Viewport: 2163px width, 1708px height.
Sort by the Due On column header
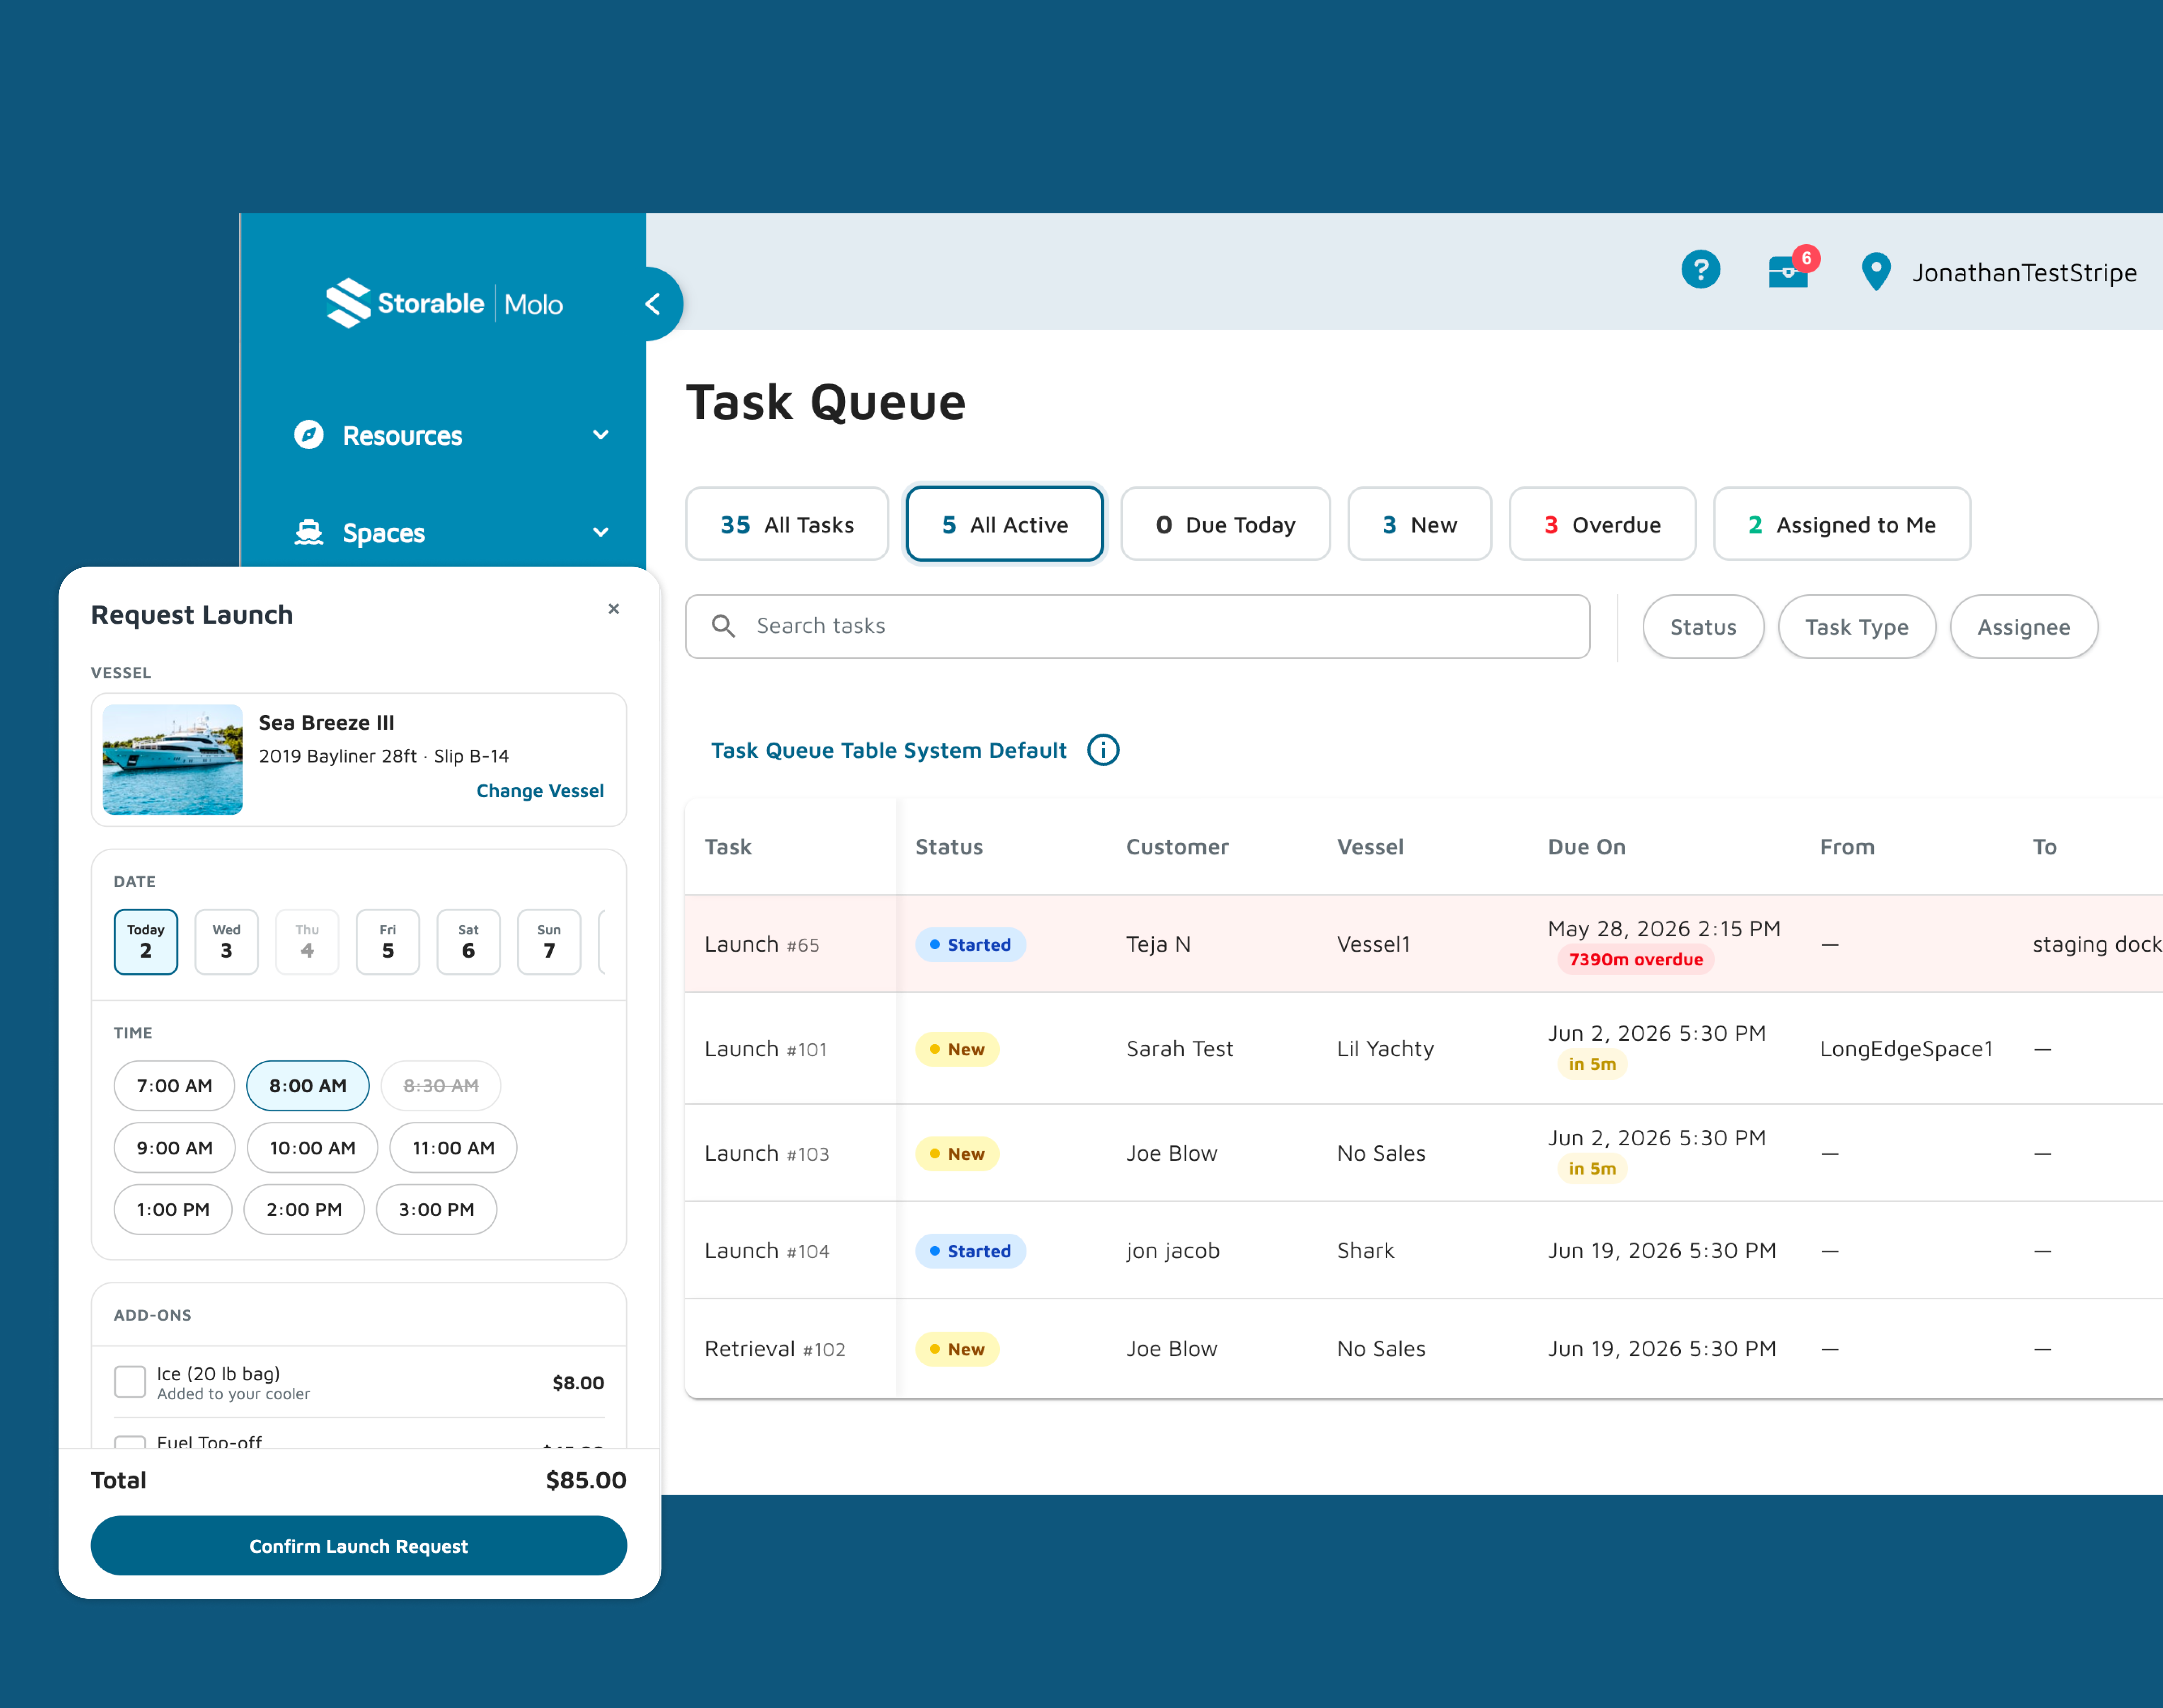click(x=1586, y=847)
